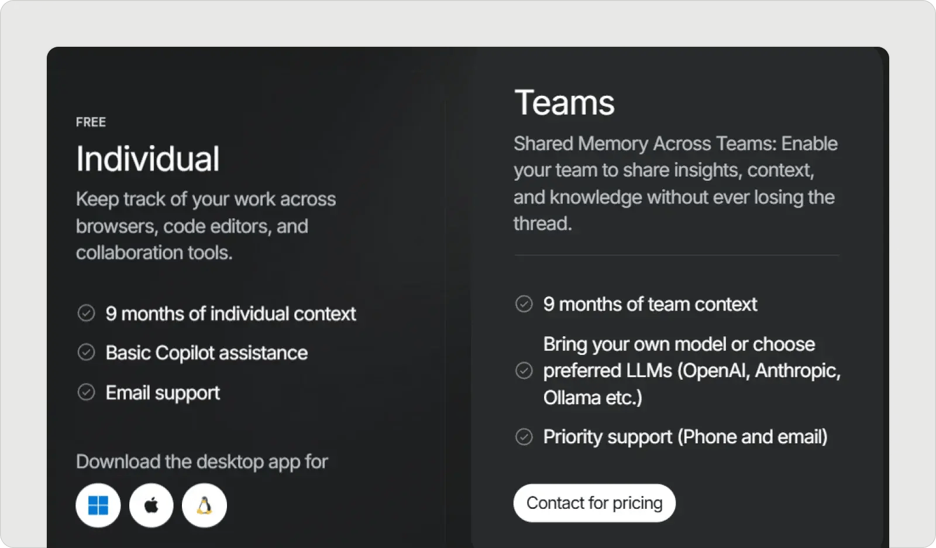The image size is (936, 548).
Task: Click the Apple macOS download icon
Action: click(151, 505)
